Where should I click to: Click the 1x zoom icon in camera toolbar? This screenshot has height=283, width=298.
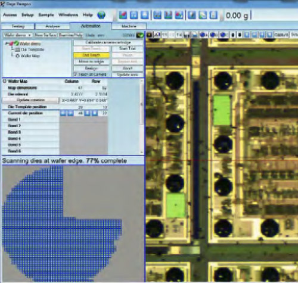(x=179, y=35)
